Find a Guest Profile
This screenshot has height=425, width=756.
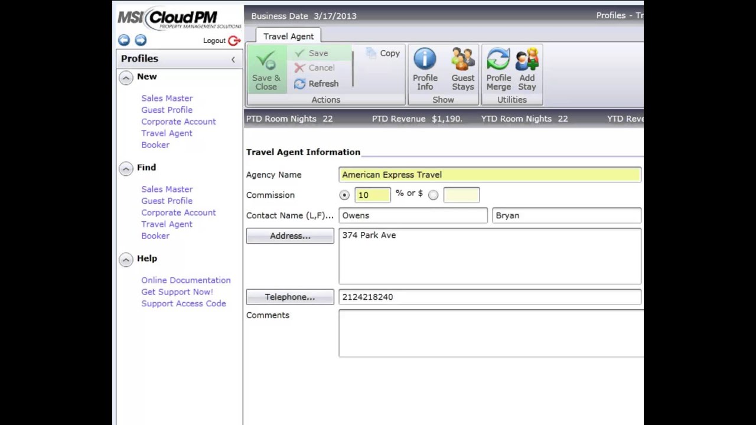click(x=167, y=201)
